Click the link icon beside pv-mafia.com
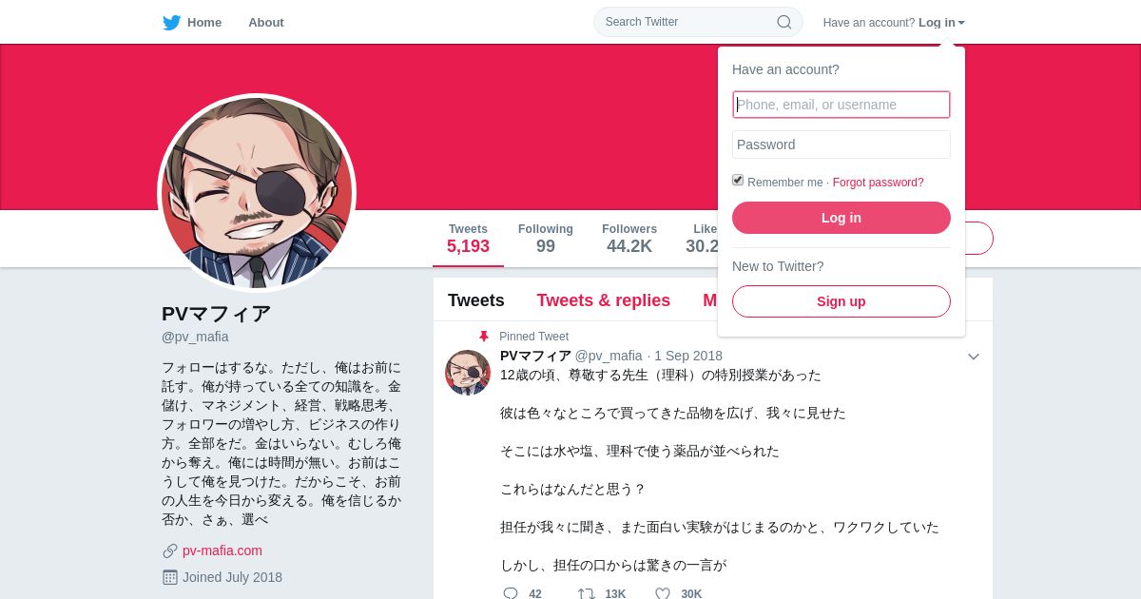Image resolution: width=1141 pixels, height=599 pixels. 170,551
